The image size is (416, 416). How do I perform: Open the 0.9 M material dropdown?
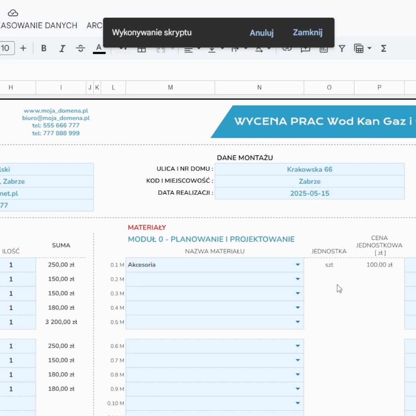coord(297,389)
